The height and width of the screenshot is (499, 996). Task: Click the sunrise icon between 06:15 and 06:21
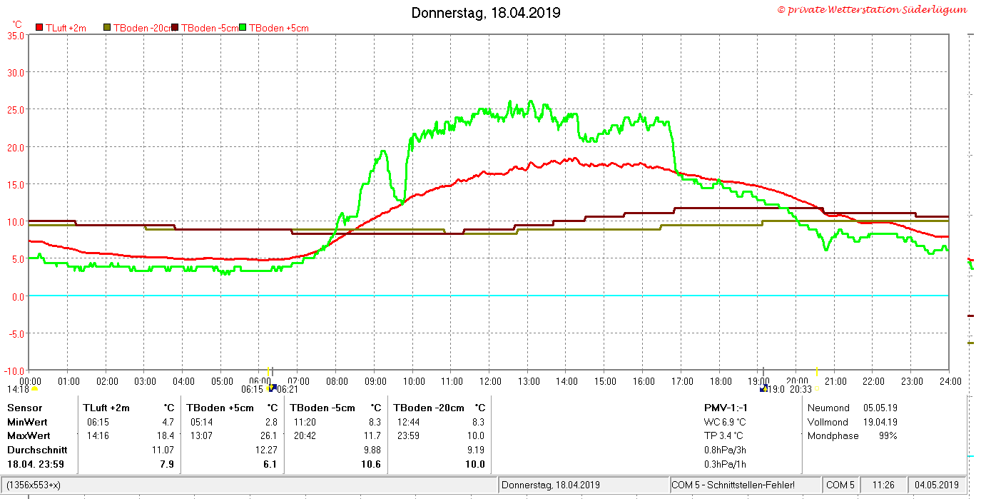[x=271, y=388]
